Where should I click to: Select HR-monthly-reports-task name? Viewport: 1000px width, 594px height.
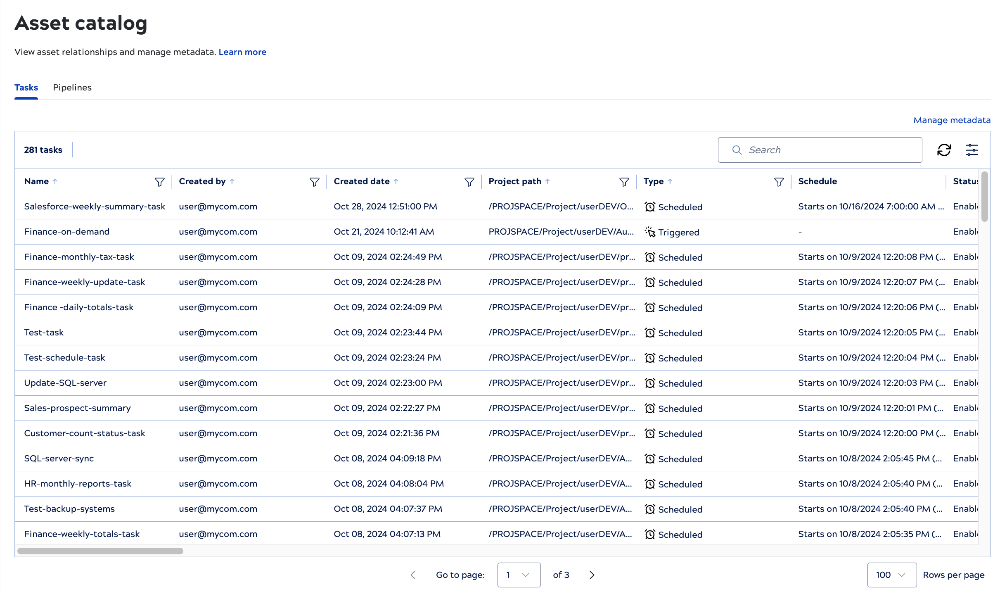[78, 484]
